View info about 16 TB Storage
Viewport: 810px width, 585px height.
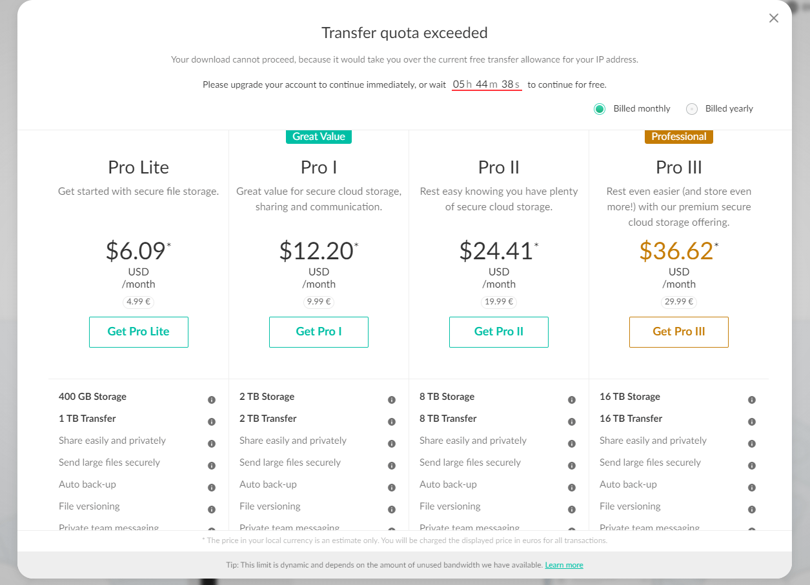pos(751,399)
